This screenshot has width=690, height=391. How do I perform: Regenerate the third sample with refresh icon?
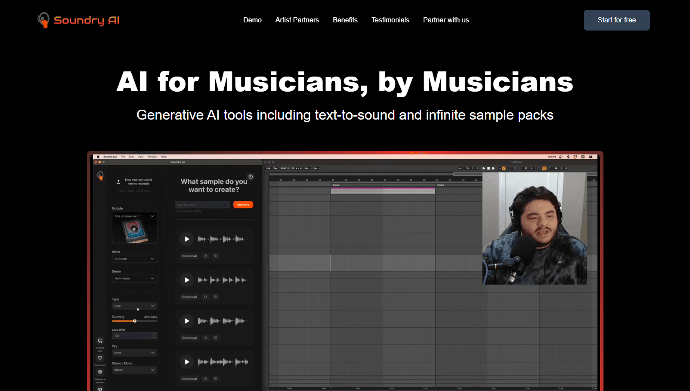coord(206,338)
